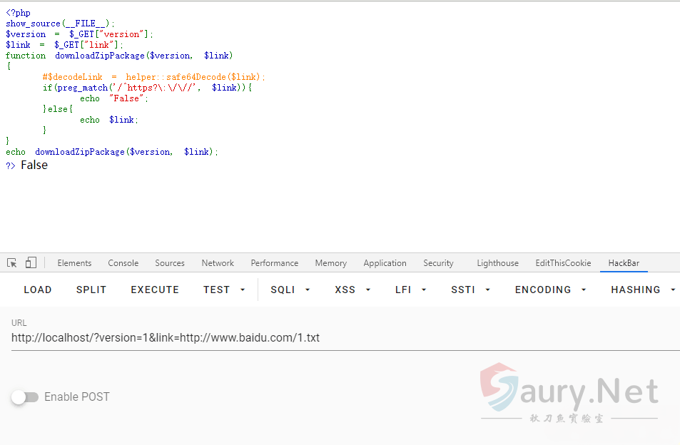Click the SPLIT button
The image size is (680, 445).
(91, 290)
